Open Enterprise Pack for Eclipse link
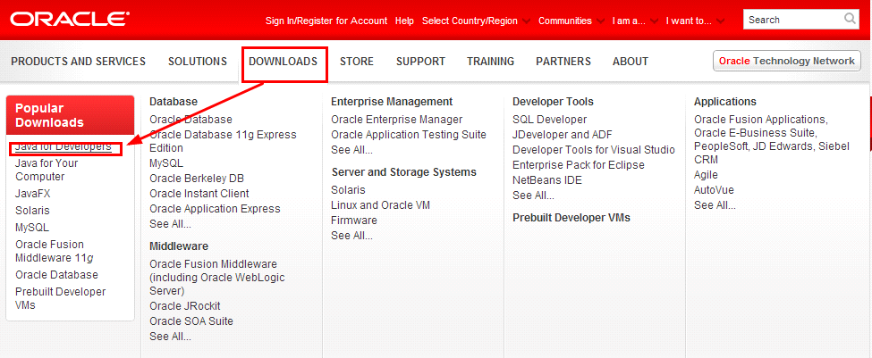The width and height of the screenshot is (872, 358). (579, 165)
